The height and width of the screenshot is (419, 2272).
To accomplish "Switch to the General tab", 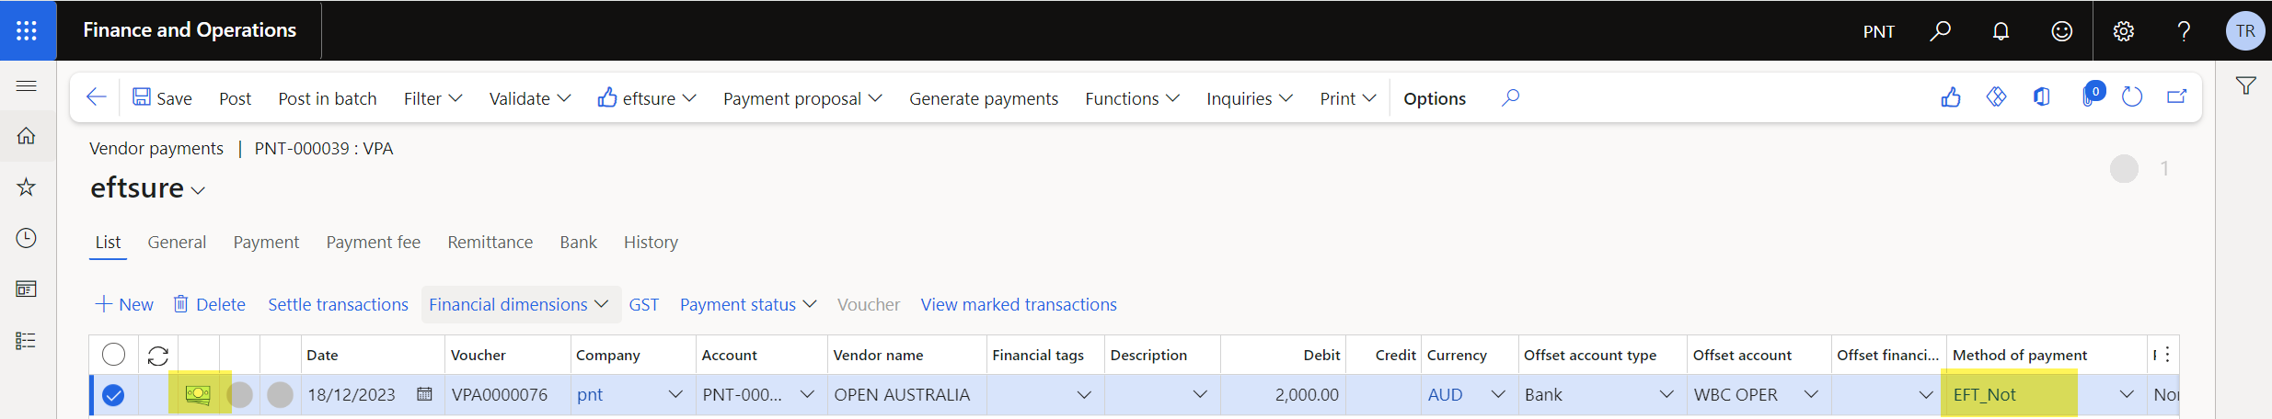I will pos(177,243).
